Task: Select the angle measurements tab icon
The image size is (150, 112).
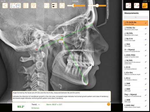Action: coord(145,5)
